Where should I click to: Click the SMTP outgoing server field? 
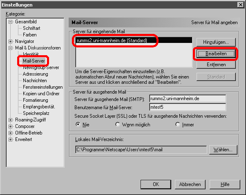(187, 98)
